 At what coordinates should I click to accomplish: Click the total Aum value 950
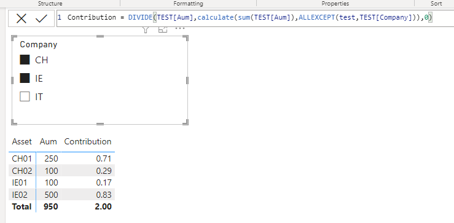click(50, 207)
